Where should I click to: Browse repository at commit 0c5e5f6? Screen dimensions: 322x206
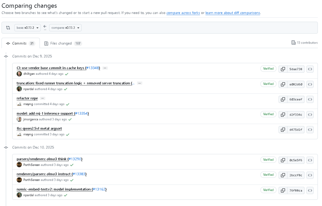(310, 160)
